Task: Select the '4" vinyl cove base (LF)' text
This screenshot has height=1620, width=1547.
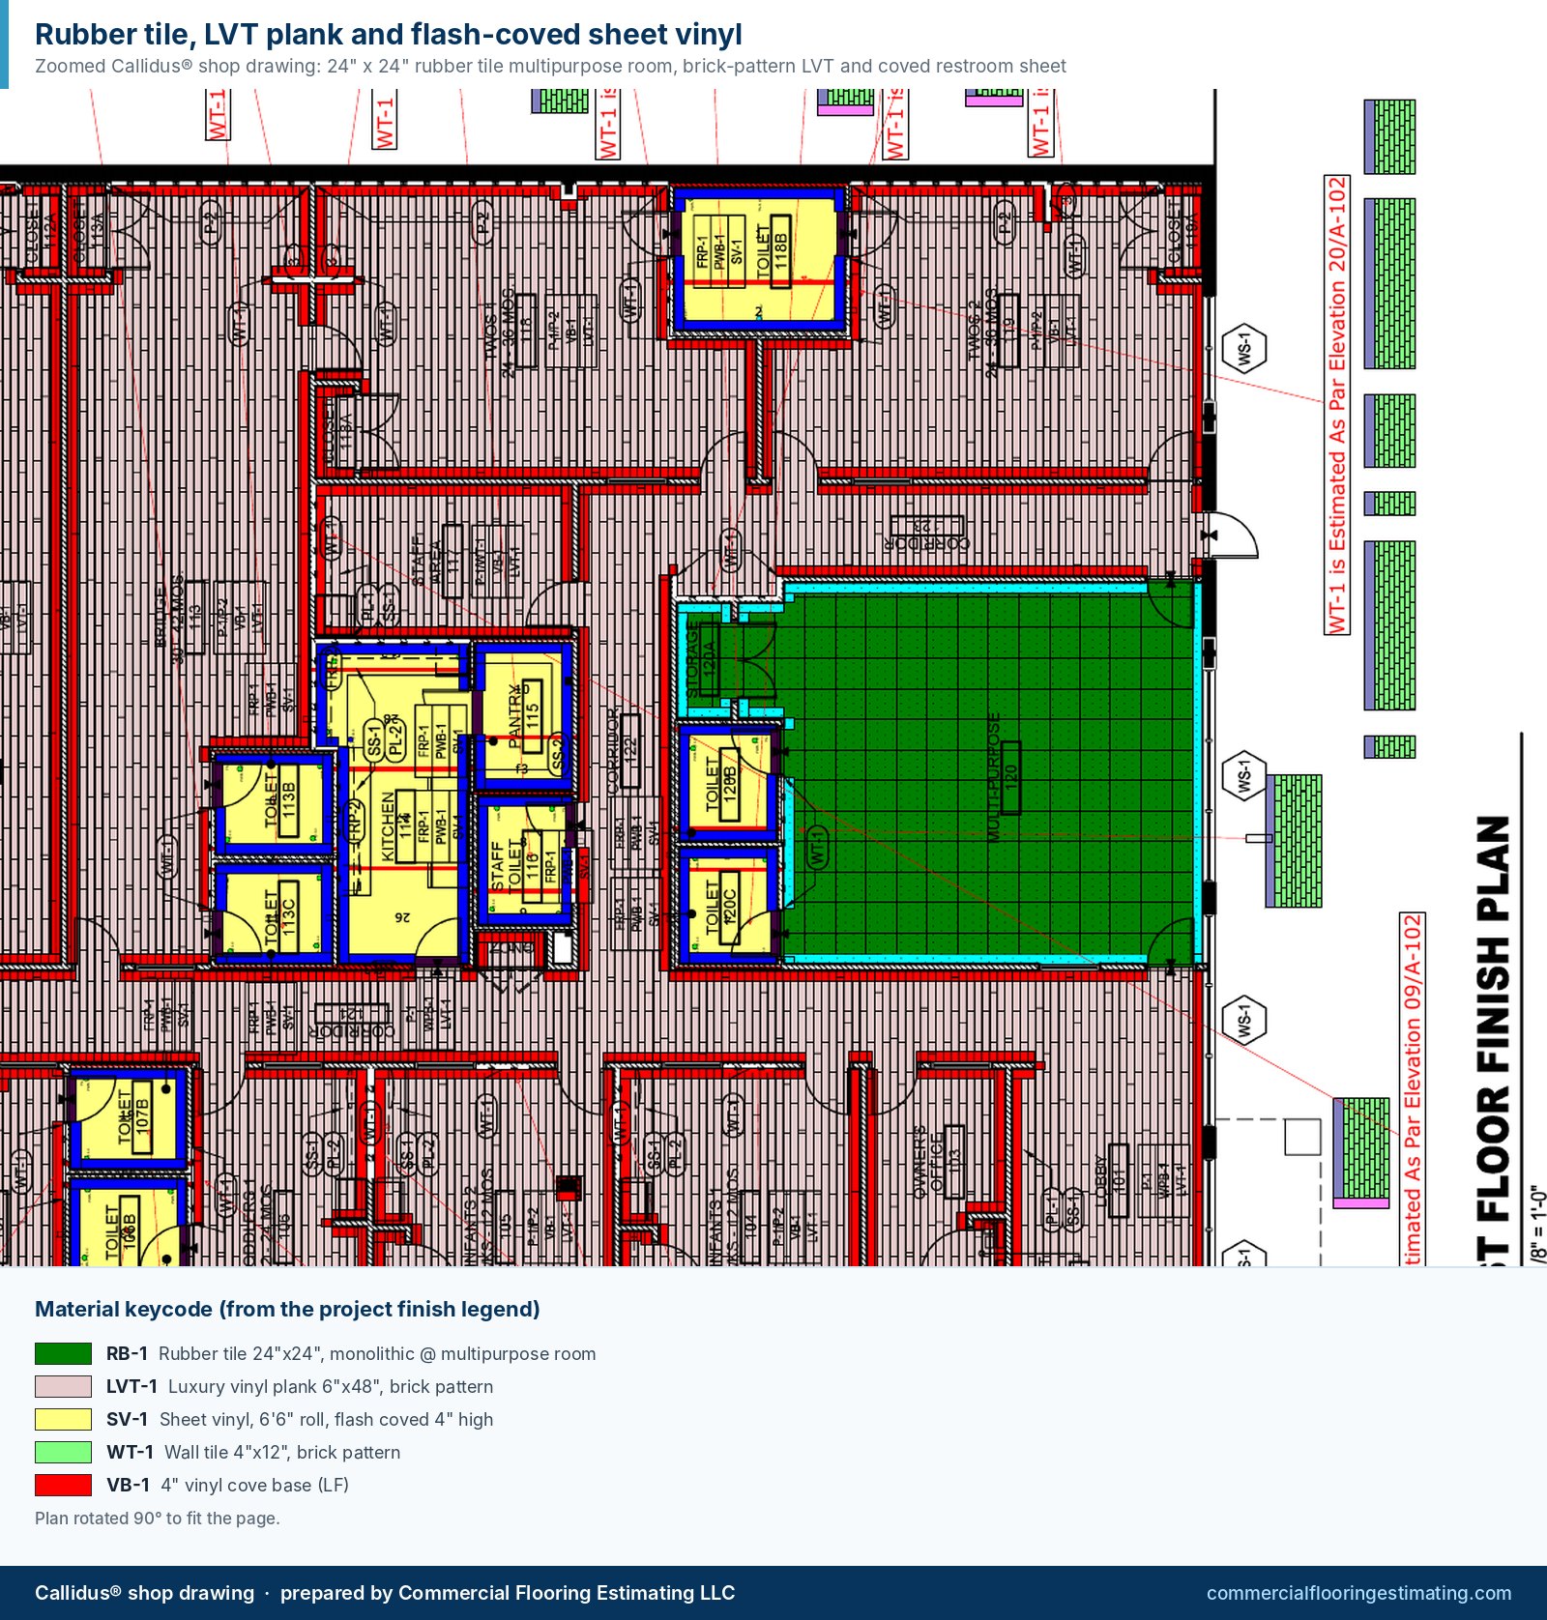Action: click(x=254, y=1485)
